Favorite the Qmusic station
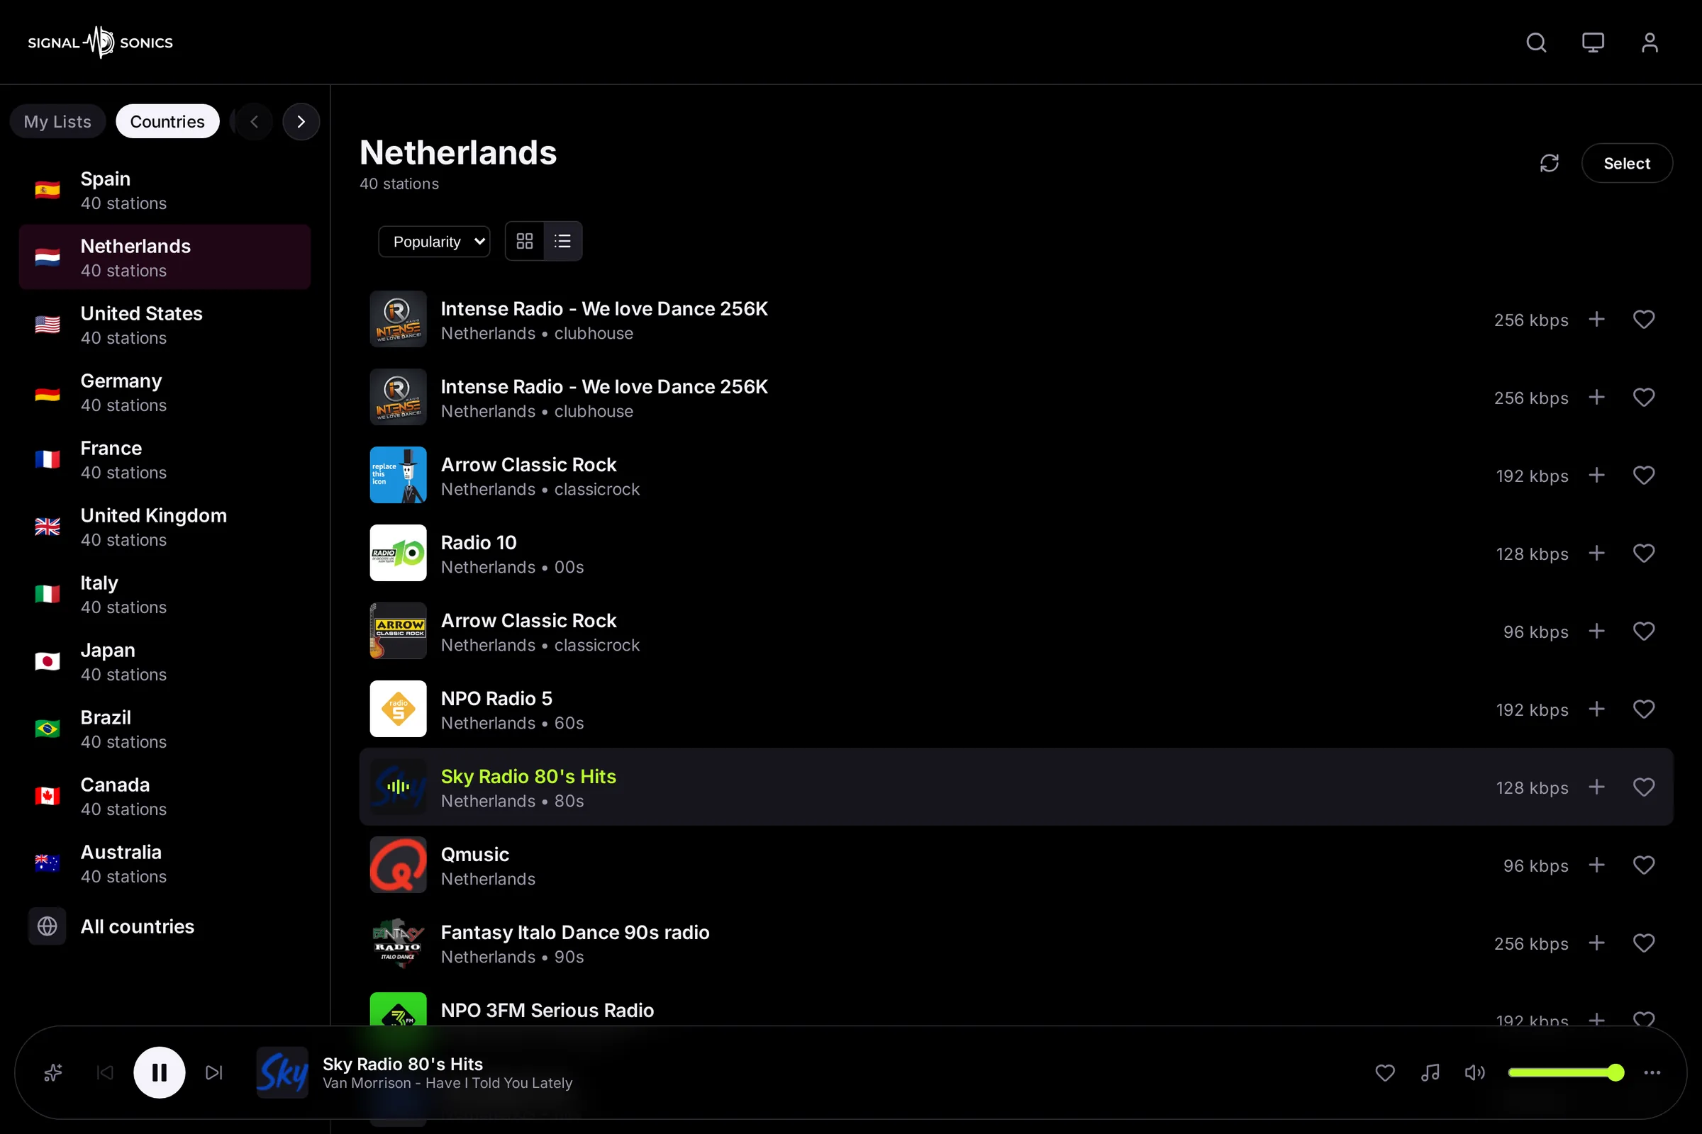The image size is (1702, 1134). click(1643, 865)
